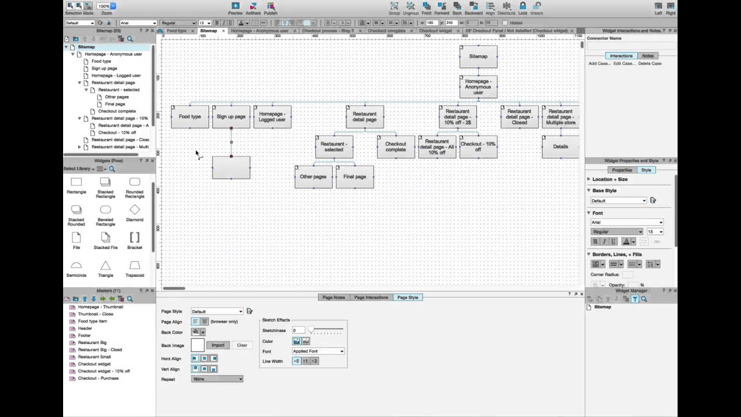Switch to the Properties tab
The height and width of the screenshot is (417, 741).
pos(622,170)
